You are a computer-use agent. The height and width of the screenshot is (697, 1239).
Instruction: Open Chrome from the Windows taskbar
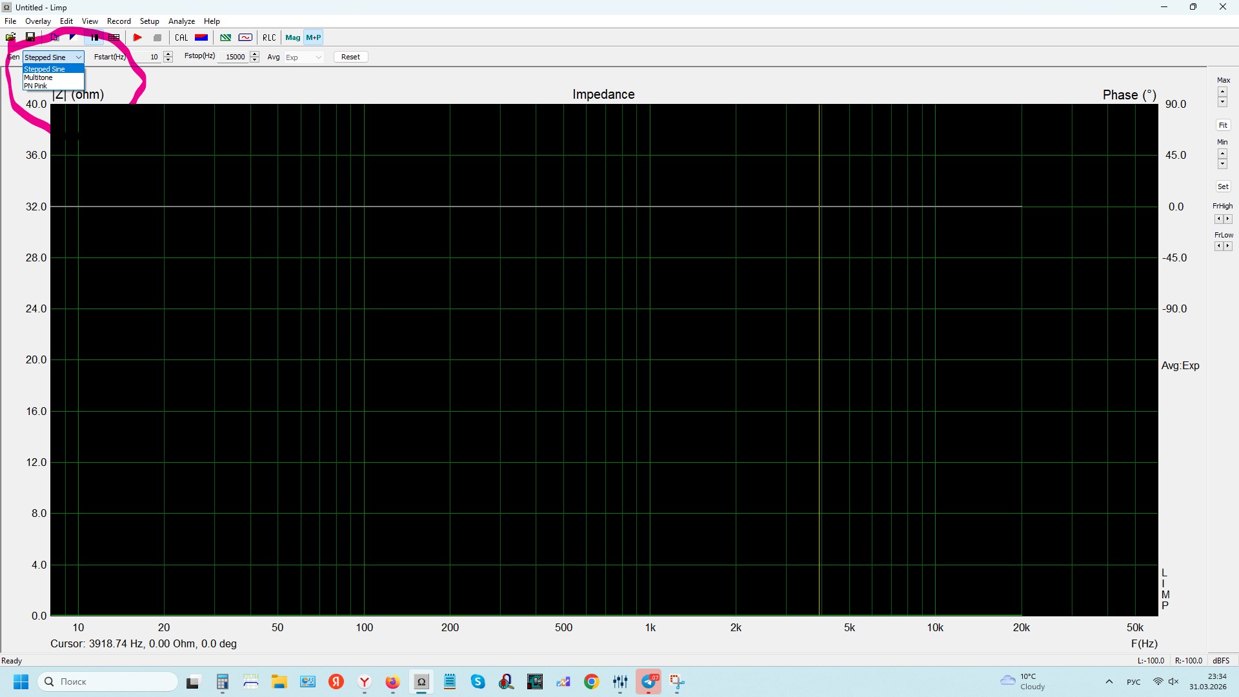click(x=592, y=682)
